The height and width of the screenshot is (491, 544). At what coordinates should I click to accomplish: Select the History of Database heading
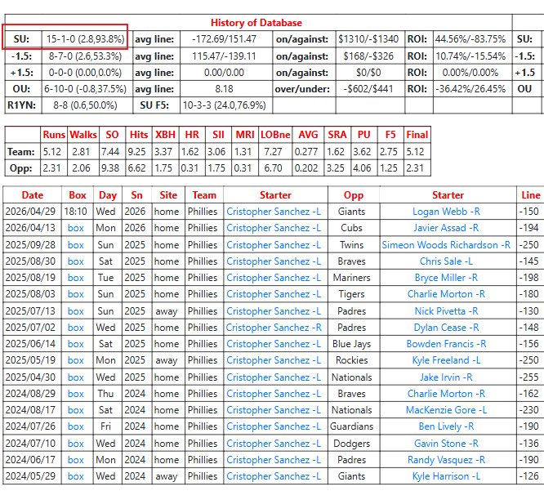256,23
